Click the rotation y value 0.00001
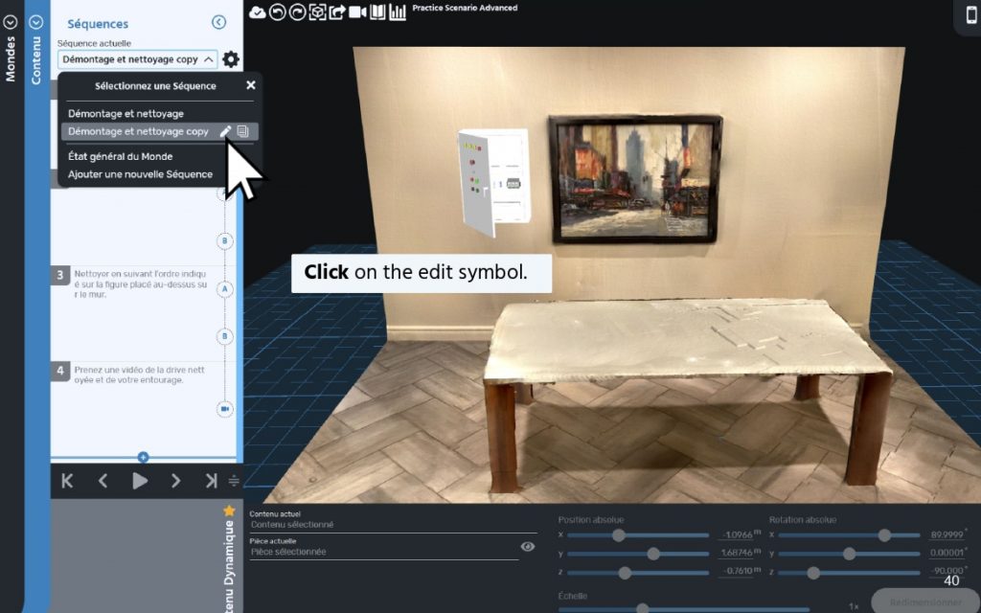981x613 pixels. point(947,553)
